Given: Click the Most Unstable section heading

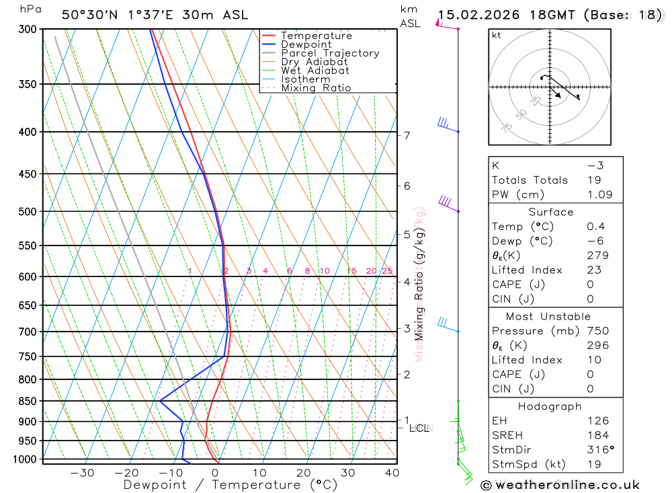Looking at the screenshot, I should coord(548,317).
